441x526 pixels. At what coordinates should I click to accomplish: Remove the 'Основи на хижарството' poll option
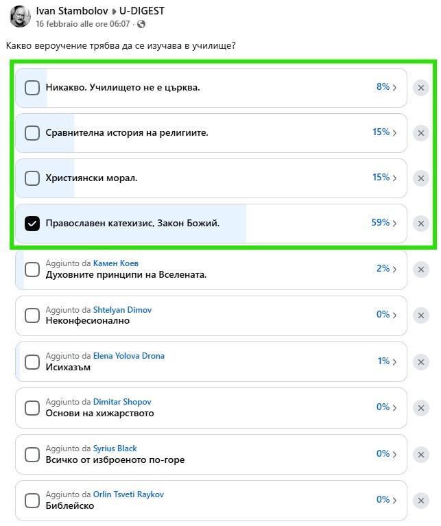pyautogui.click(x=421, y=407)
